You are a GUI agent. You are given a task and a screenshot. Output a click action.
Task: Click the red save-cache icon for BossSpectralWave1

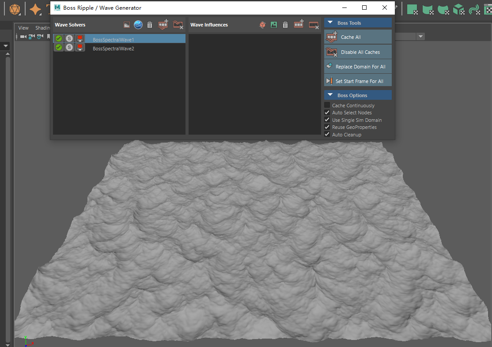pos(80,38)
